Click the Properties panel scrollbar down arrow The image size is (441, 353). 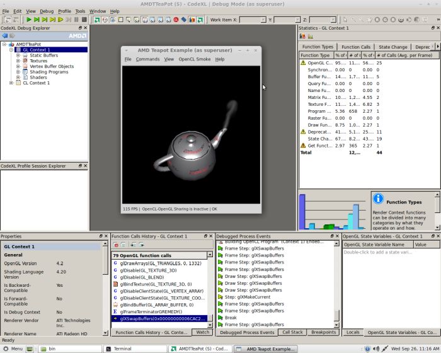pos(105,333)
